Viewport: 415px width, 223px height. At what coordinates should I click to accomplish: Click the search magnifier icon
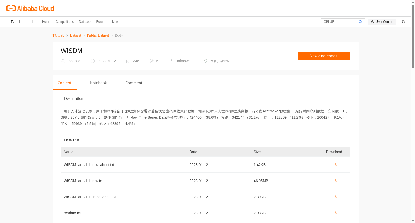[360, 22]
